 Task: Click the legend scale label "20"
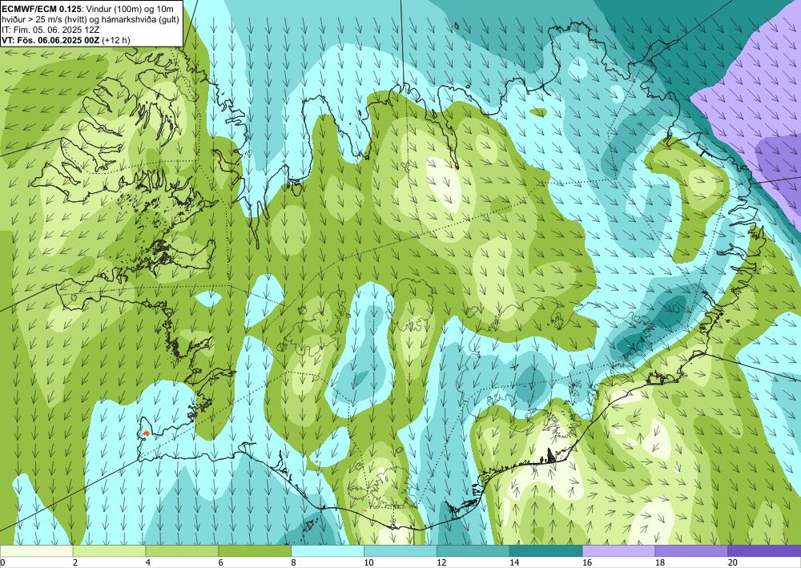(x=732, y=562)
